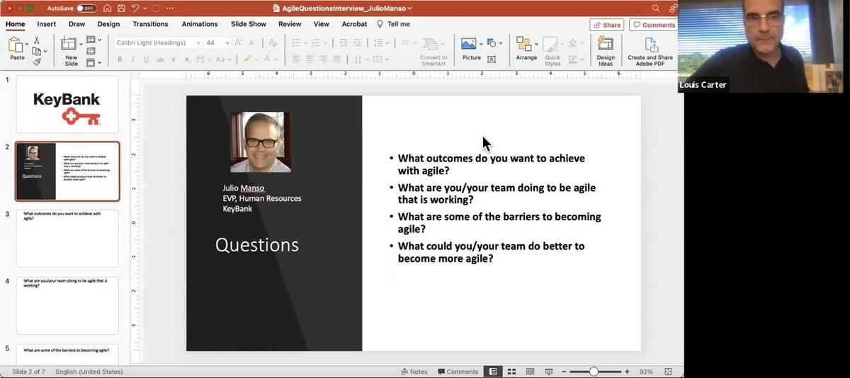Open the slide Layout dropdown
Screen dimensions: 850x378
93,40
